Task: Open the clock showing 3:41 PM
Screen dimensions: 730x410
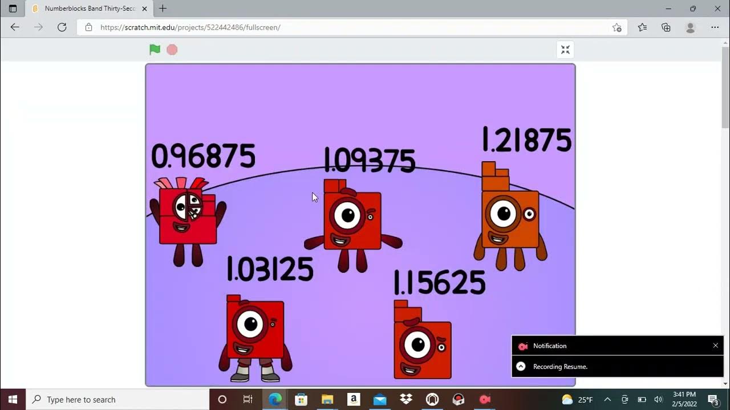Action: pyautogui.click(x=684, y=399)
